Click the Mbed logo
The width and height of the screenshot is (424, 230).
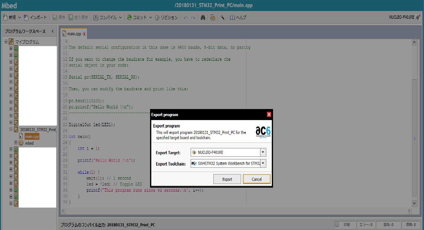9,6
